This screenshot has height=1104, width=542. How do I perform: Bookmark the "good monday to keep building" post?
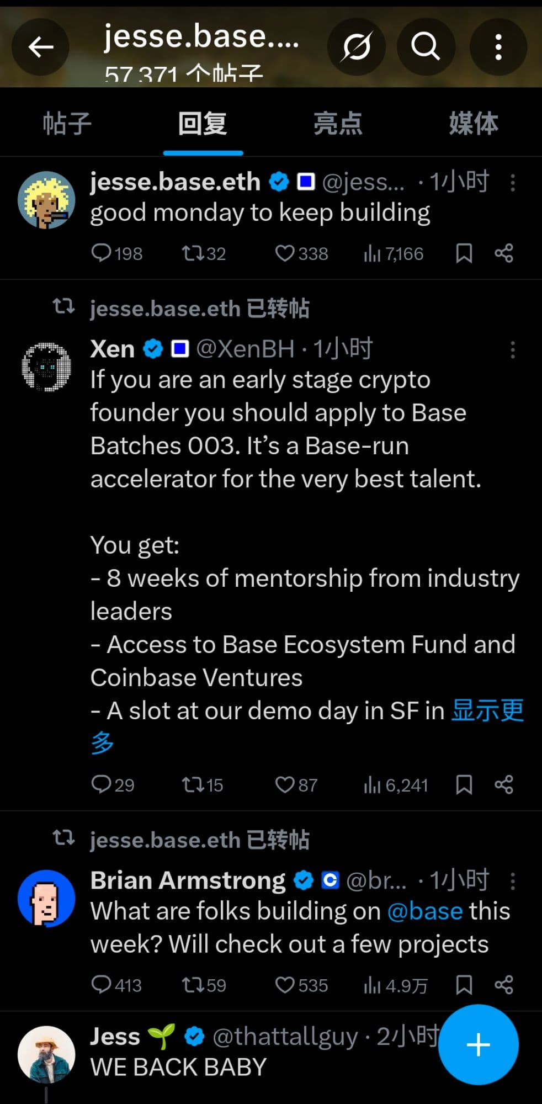[x=464, y=253]
